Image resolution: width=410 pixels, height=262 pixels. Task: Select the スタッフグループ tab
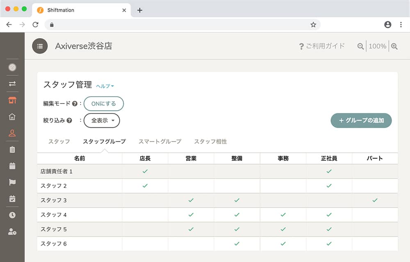pyautogui.click(x=104, y=141)
